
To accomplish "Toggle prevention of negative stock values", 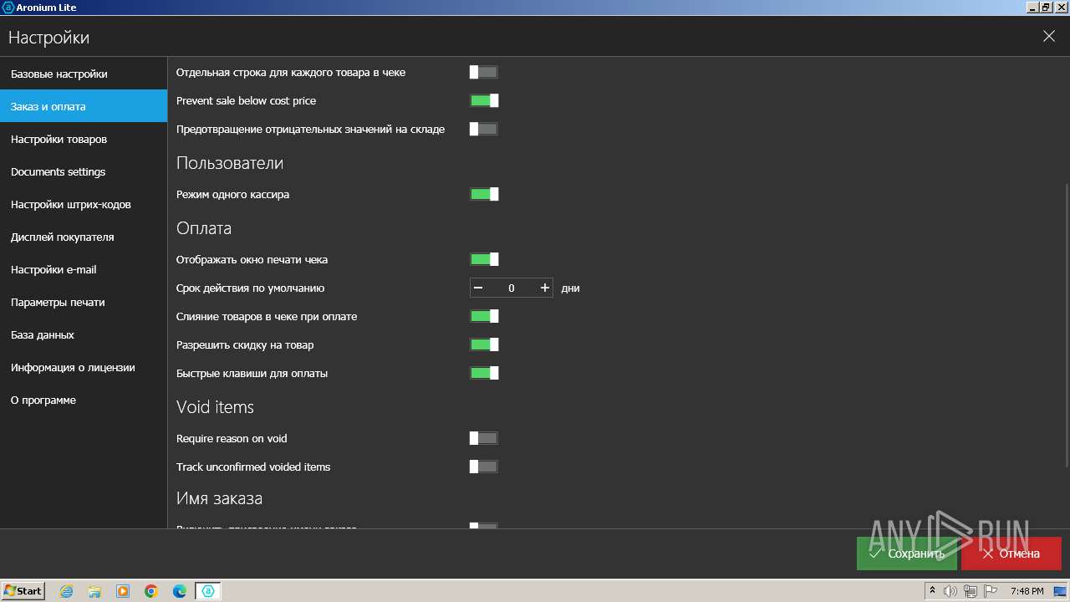I will click(484, 129).
